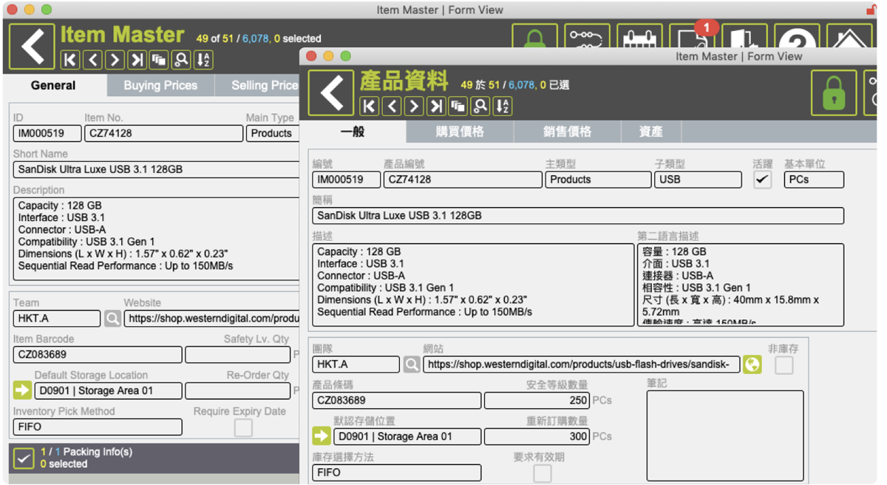This screenshot has width=887, height=485.
Task: Click sort A-Z icon in 產品資料 toolbar
Action: tap(502, 106)
